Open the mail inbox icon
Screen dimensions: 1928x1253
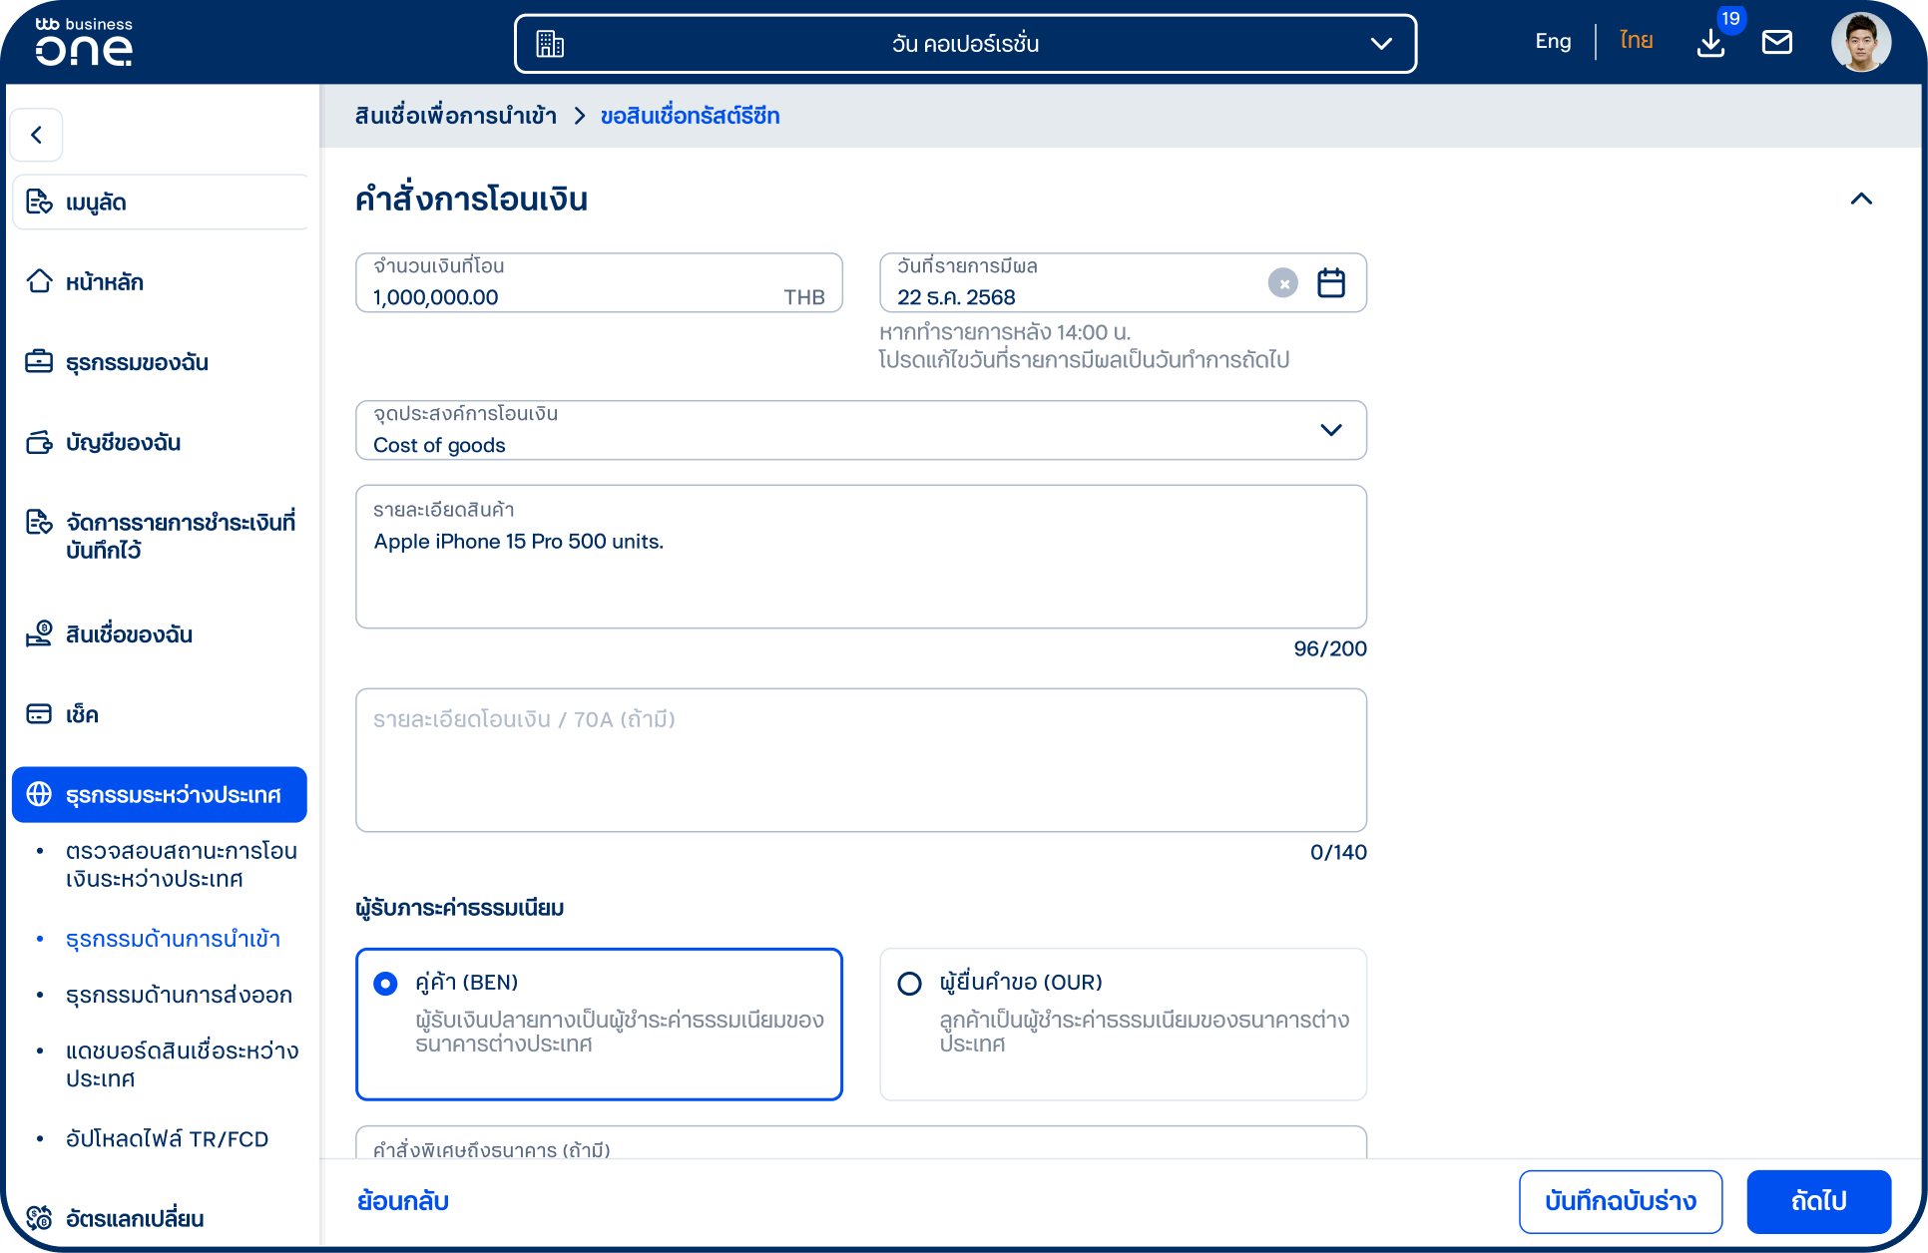click(1777, 42)
